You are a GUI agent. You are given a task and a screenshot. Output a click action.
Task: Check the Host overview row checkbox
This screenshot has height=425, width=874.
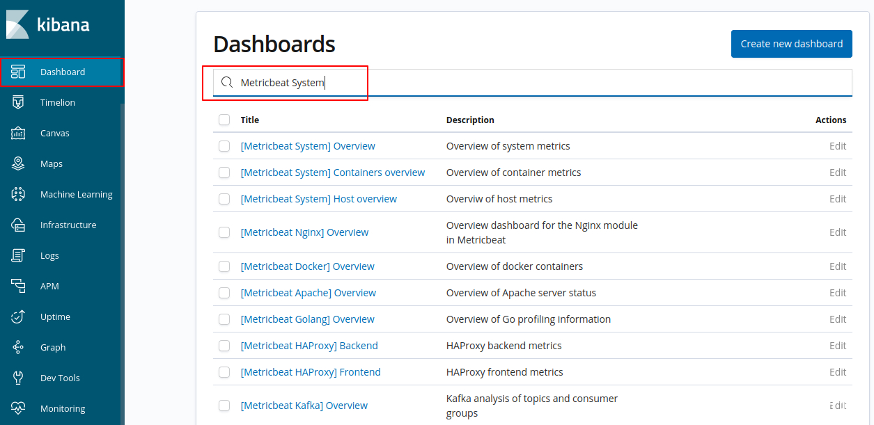pyautogui.click(x=224, y=199)
